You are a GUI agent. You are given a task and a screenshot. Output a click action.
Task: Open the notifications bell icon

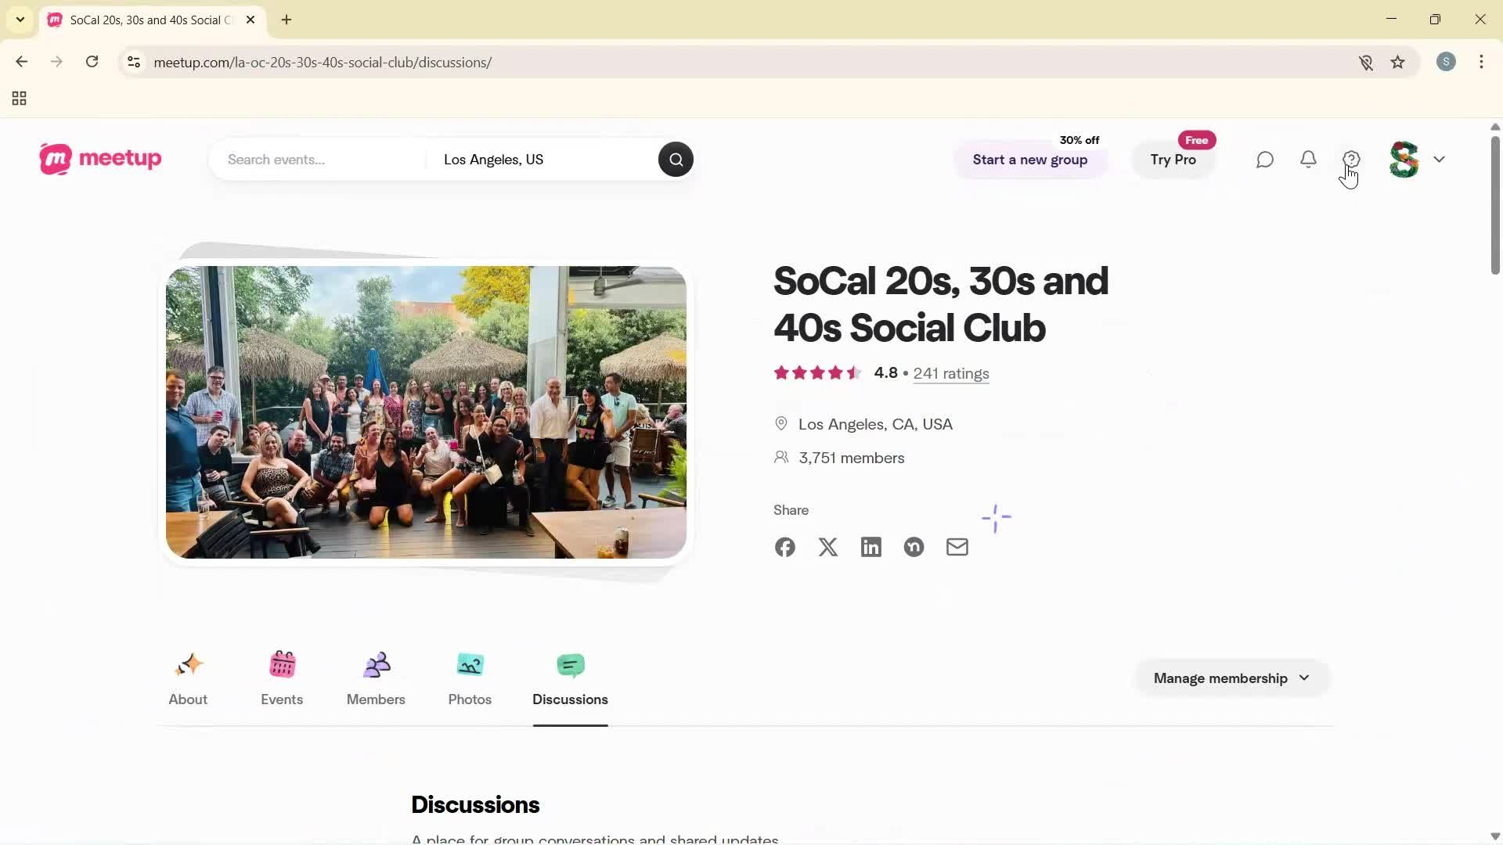tap(1307, 160)
